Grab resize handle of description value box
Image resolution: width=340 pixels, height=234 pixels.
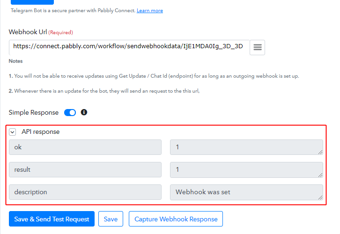tap(320, 197)
